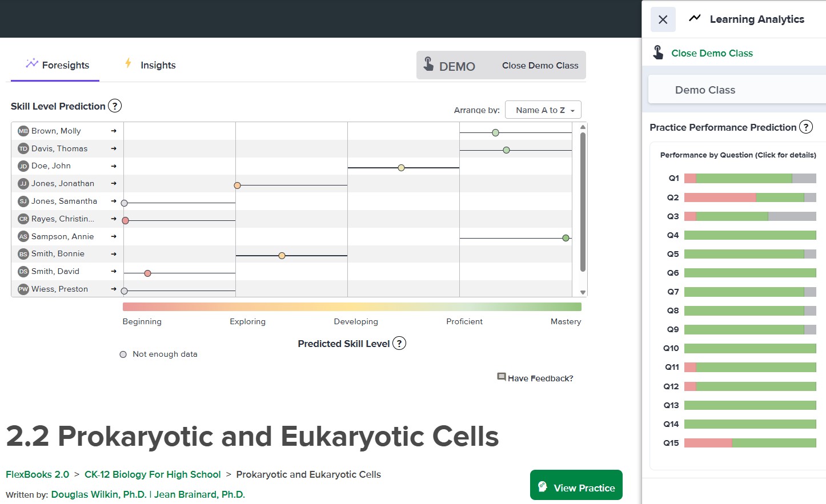Click the student list scrollbar thumb

click(x=583, y=201)
